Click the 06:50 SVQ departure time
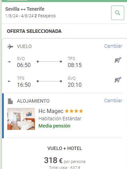 pos(24,65)
